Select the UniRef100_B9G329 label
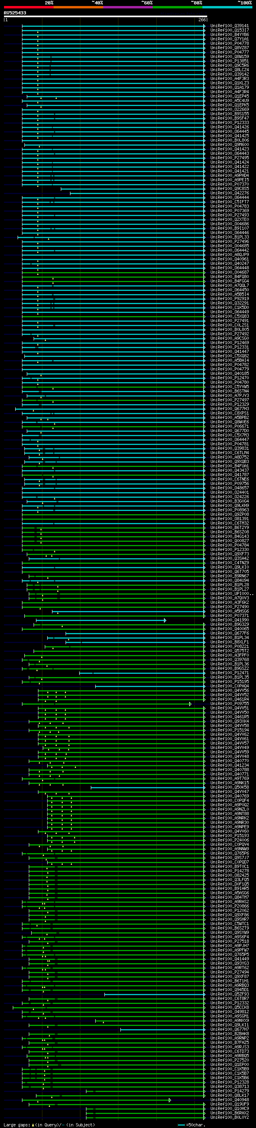This screenshot has width=256, height=1128. [229, 625]
